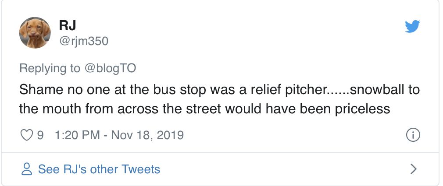Expand more tweets with right chevron
Image resolution: width=443 pixels, height=186 pixels.
[413, 169]
